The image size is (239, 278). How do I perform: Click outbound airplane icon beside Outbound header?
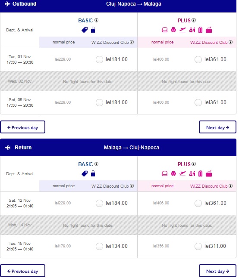tap(7, 4)
